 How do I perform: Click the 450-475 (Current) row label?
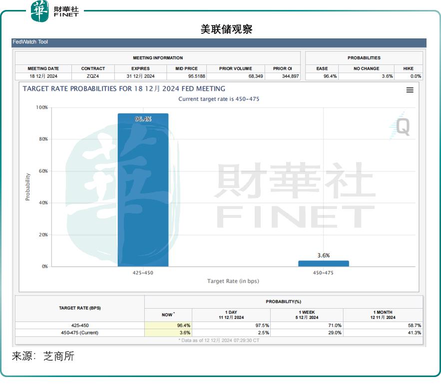pyautogui.click(x=80, y=333)
